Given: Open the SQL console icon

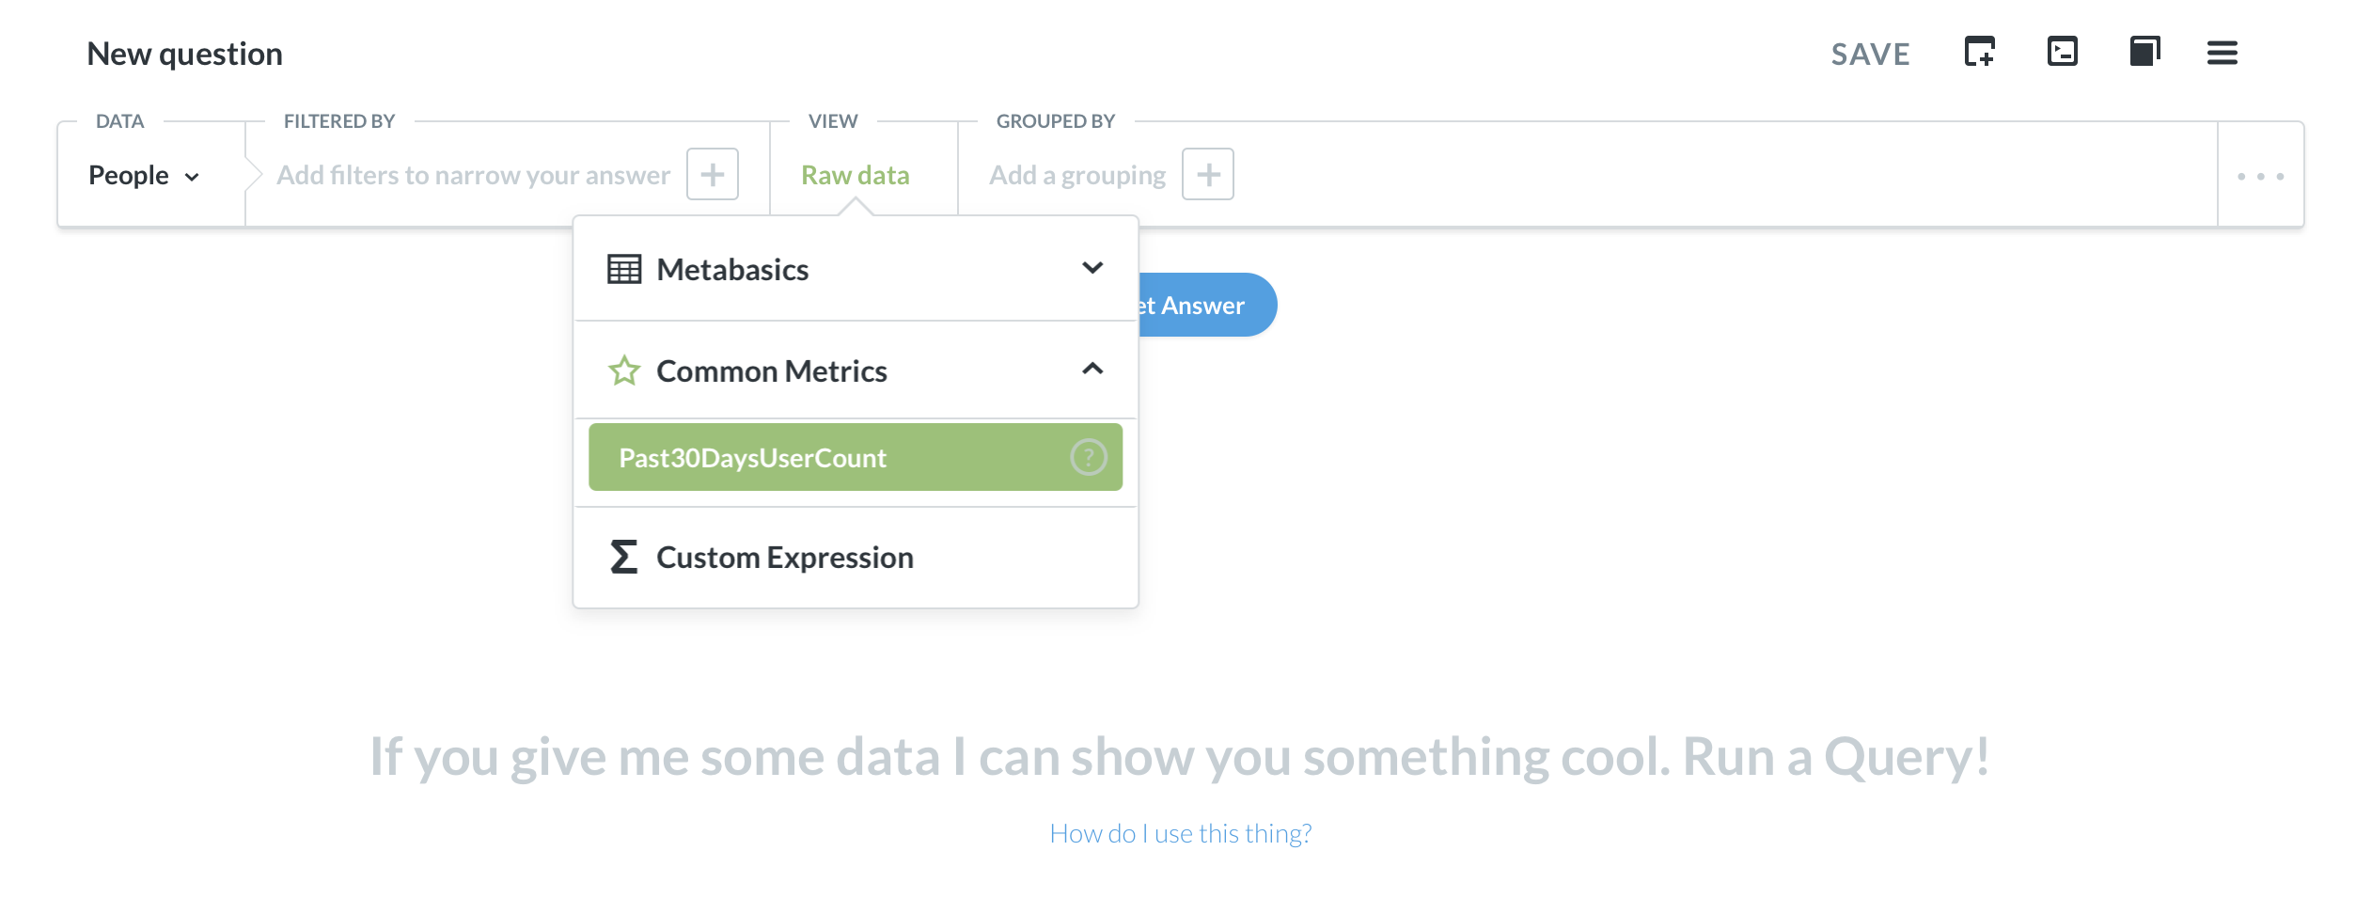Looking at the screenshot, I should (2062, 51).
